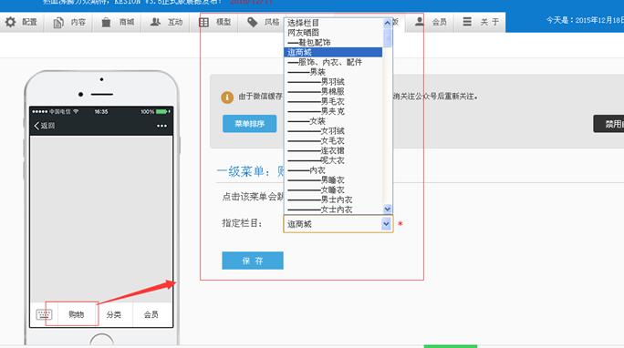The image size is (624, 348).
Task: Click the person icon for 会员
Action: pos(420,22)
